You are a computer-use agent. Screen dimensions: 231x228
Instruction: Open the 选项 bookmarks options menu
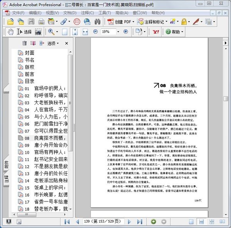pyautogui.click(x=53, y=44)
